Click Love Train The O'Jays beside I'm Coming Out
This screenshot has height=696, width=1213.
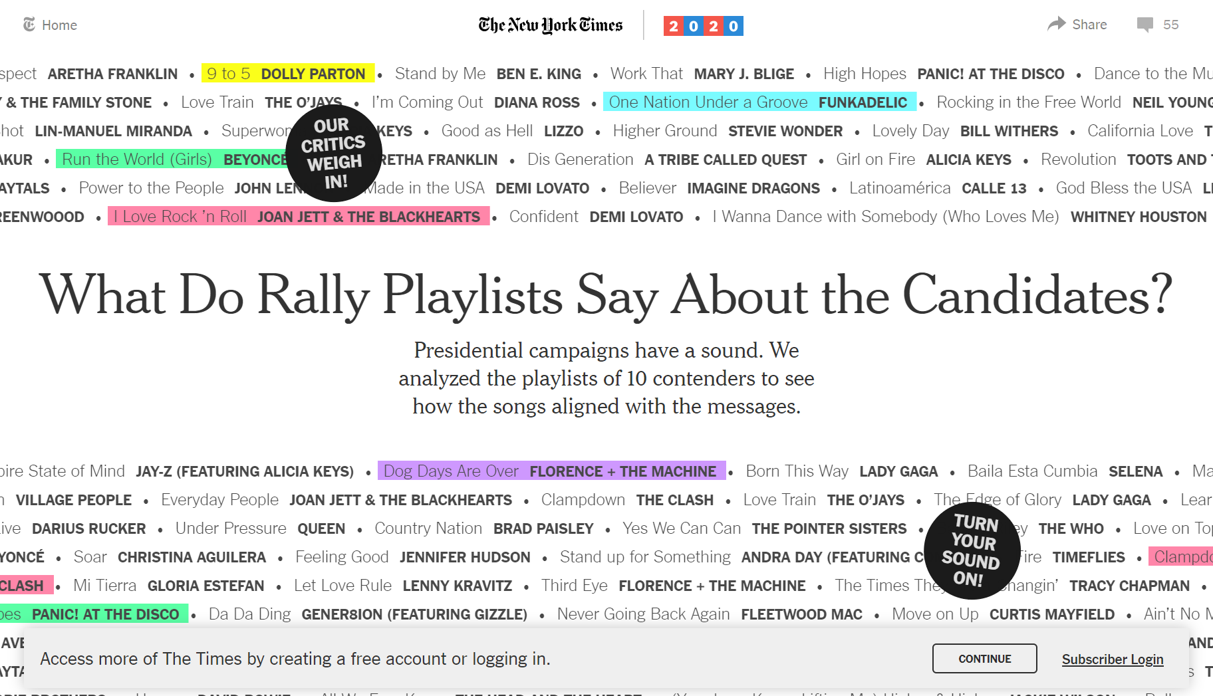click(261, 102)
